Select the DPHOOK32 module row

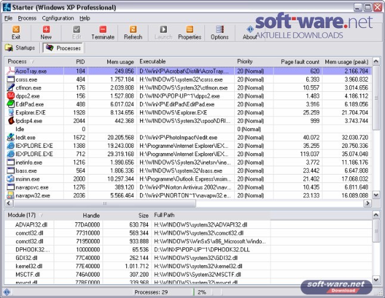pyautogui.click(x=188, y=250)
